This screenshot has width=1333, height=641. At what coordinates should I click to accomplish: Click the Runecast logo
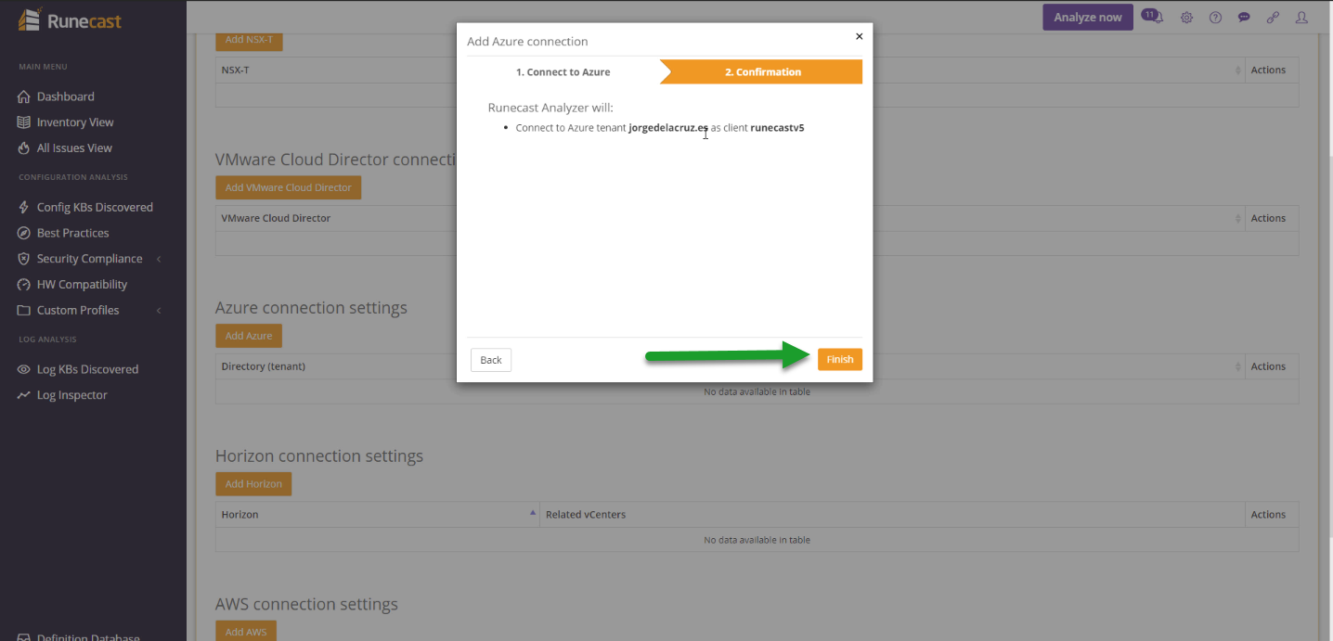71,19
